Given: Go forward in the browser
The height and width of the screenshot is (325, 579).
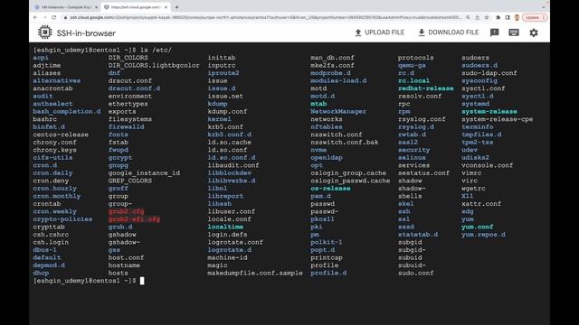Looking at the screenshot, I should pos(44,17).
